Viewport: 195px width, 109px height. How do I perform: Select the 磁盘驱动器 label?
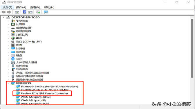coord(24,28)
